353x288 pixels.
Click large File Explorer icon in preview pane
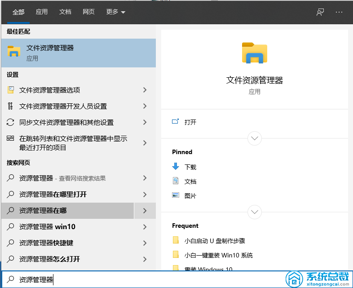(254, 53)
